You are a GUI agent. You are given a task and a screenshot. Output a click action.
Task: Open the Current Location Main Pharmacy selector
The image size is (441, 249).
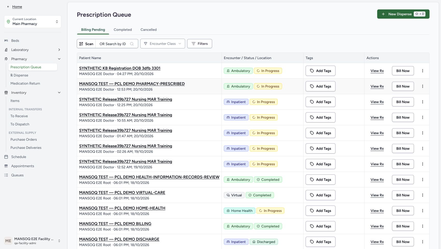coord(33,22)
